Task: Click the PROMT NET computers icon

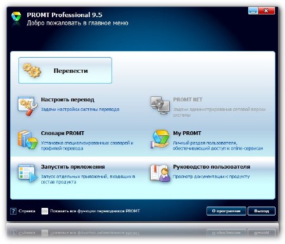Action: pos(160,105)
